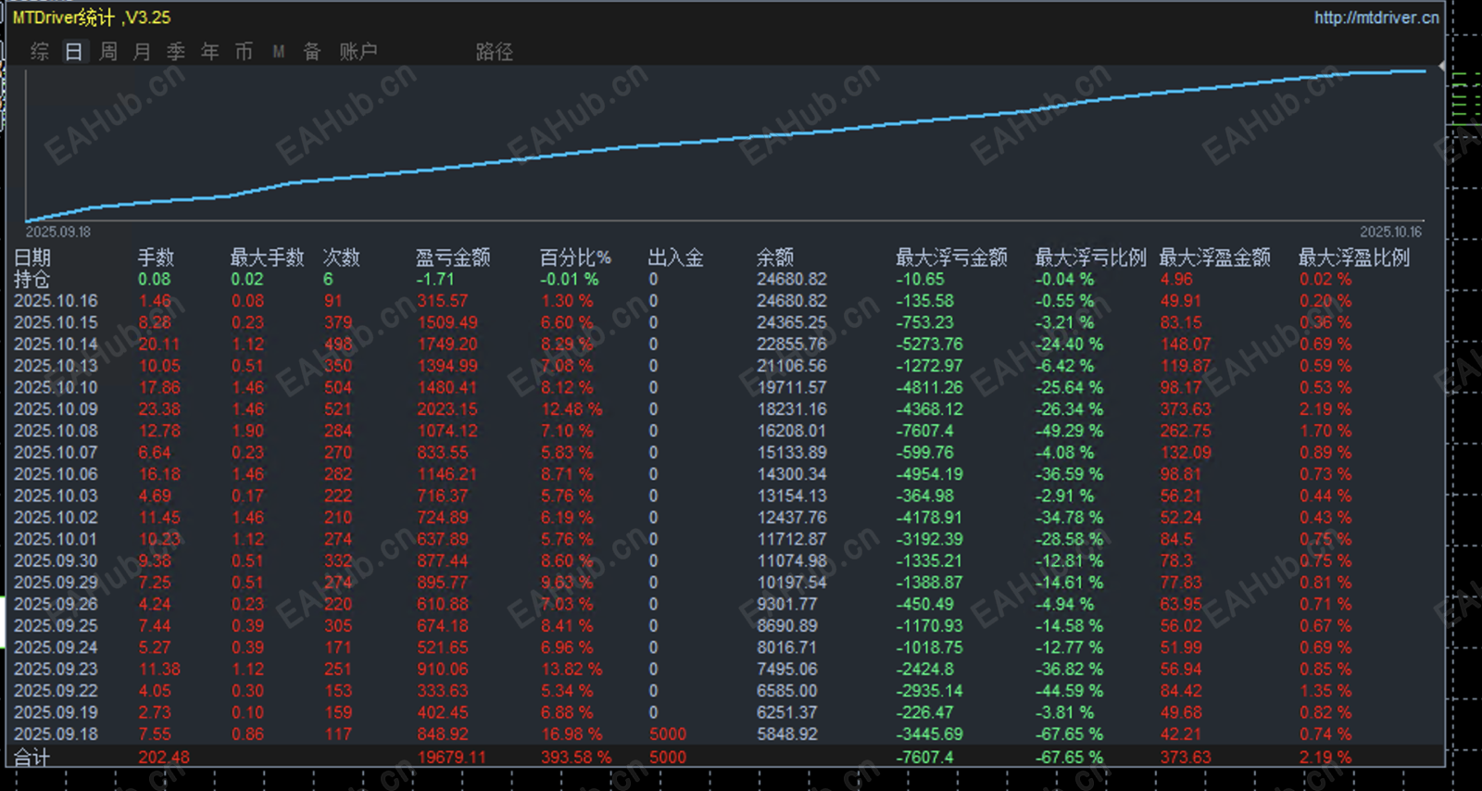The height and width of the screenshot is (791, 1482).
Task: Click the MTDriver统计 V3.25 title text
Action: [92, 18]
